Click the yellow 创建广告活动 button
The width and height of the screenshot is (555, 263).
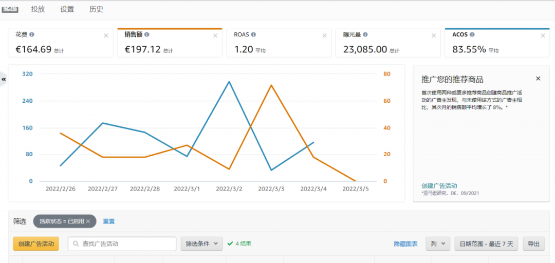click(x=36, y=243)
